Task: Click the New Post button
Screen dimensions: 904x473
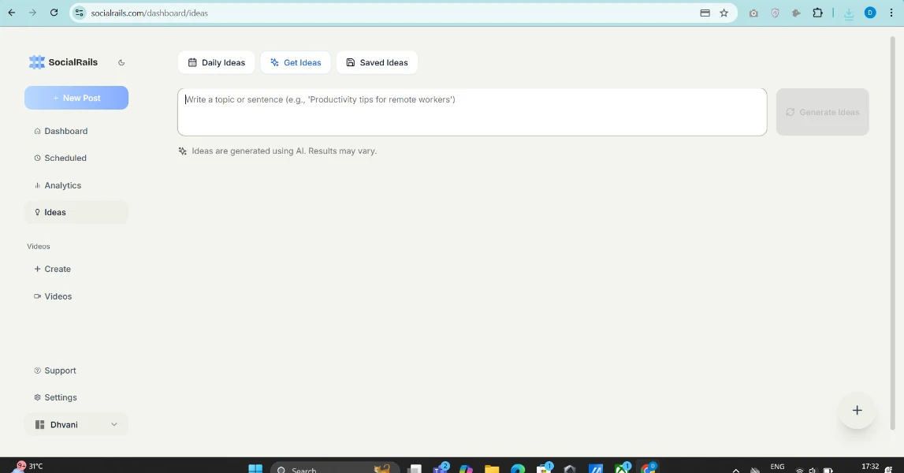Action: point(76,98)
